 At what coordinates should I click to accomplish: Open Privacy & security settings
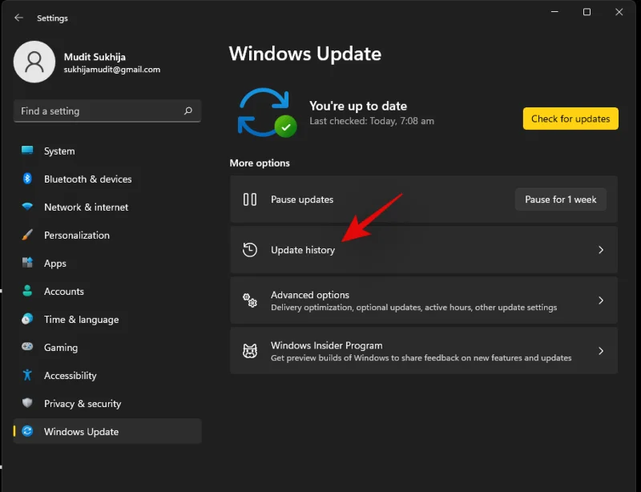pos(83,403)
